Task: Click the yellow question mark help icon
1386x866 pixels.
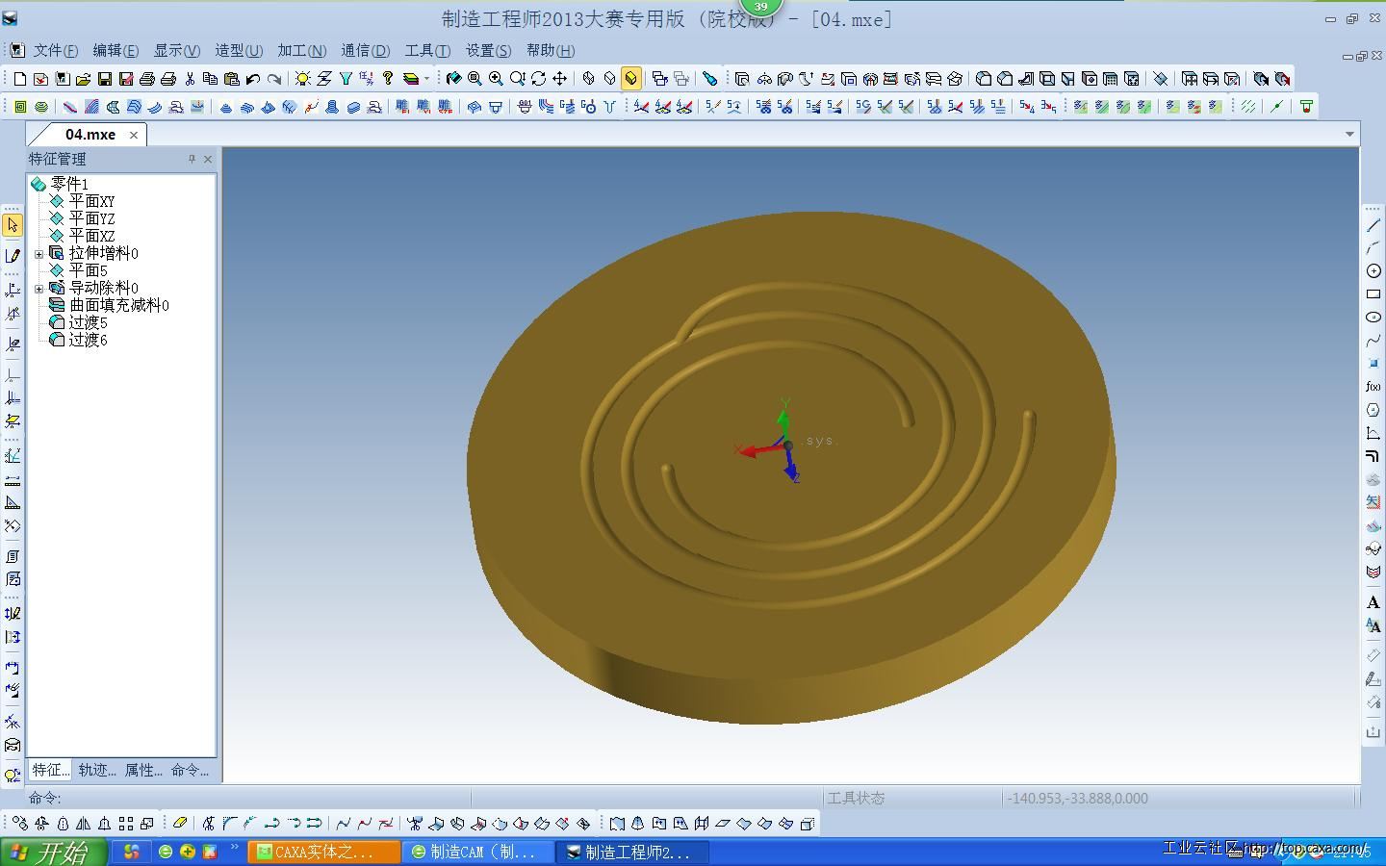Action: coord(388,79)
